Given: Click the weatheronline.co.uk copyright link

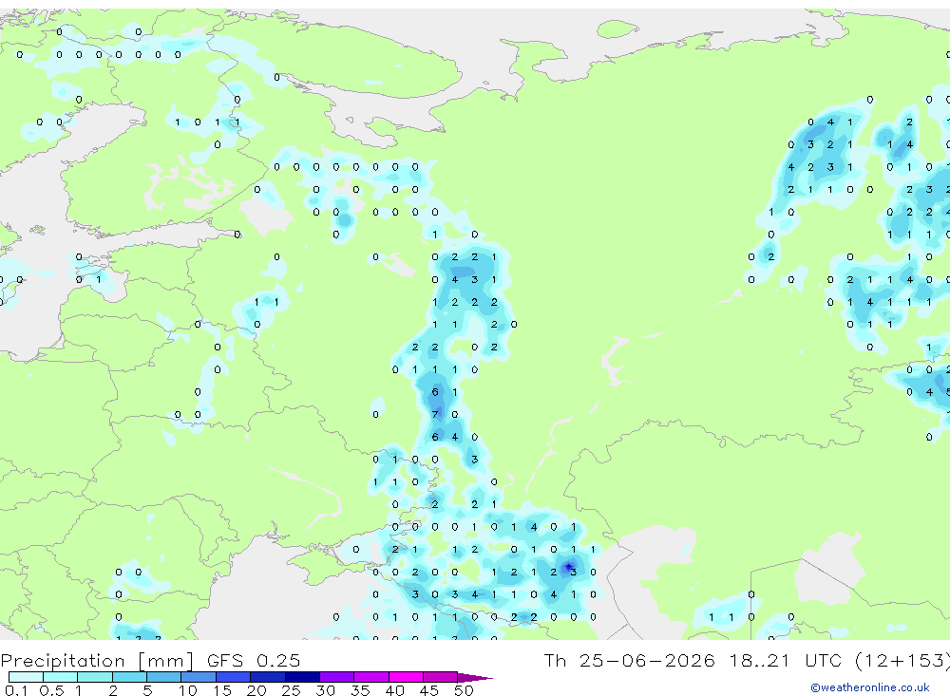Looking at the screenshot, I should coord(870,687).
